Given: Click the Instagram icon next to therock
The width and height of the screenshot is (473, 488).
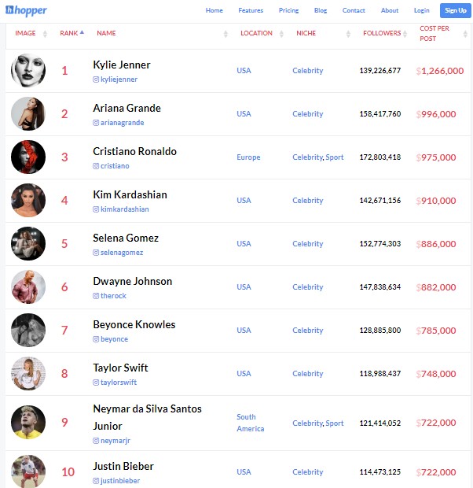Looking at the screenshot, I should tap(96, 296).
